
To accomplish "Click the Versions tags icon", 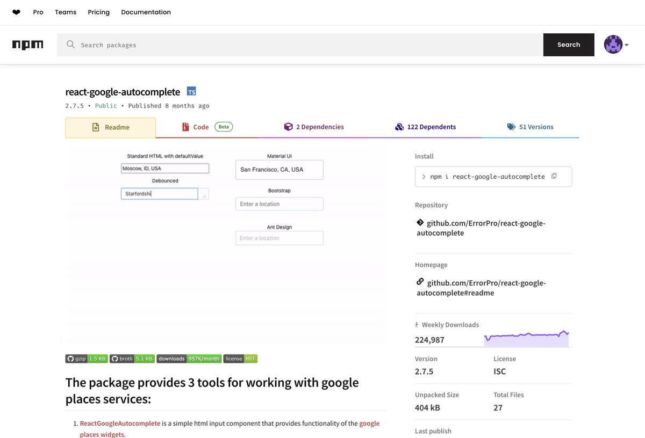I will coord(511,127).
